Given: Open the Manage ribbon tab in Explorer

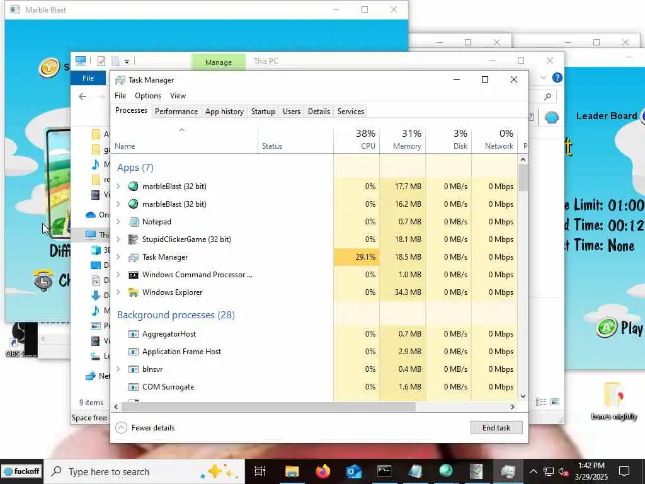Looking at the screenshot, I should coord(218,62).
